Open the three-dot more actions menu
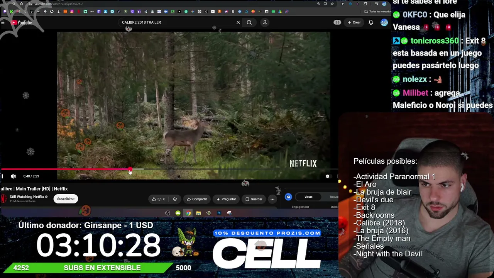Image resolution: width=494 pixels, height=278 pixels. click(x=272, y=199)
